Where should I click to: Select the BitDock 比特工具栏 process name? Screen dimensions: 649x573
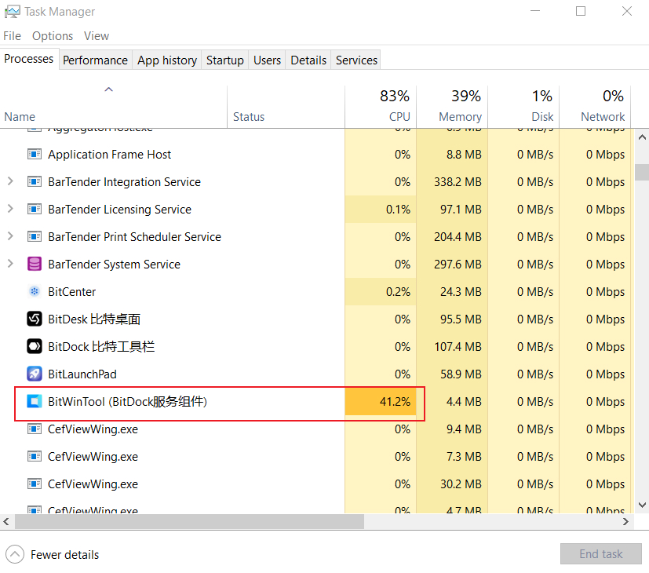(101, 346)
